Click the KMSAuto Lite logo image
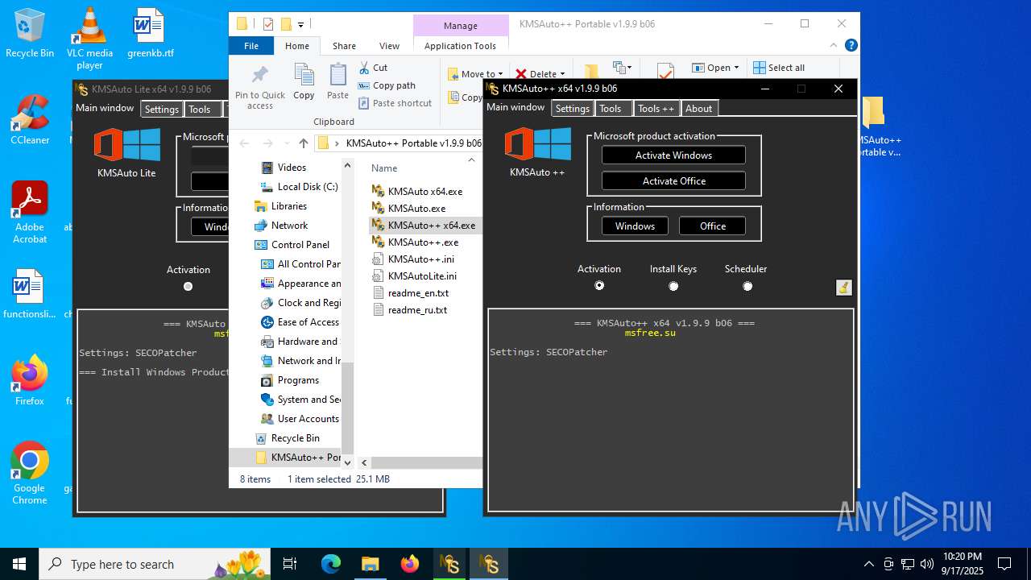Viewport: 1031px width, 580px height. click(x=126, y=145)
